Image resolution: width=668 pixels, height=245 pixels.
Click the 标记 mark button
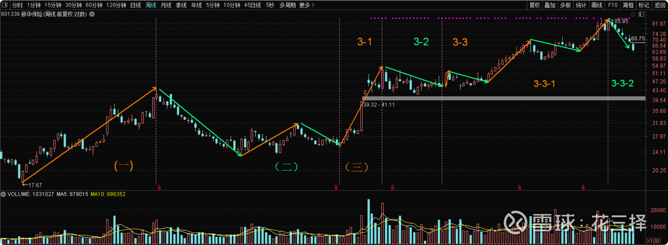point(644,5)
